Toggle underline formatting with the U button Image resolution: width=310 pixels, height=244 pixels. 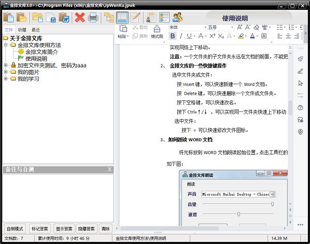click(189, 36)
